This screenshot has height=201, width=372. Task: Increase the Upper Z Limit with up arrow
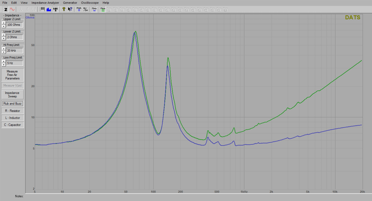(x=4, y=23)
